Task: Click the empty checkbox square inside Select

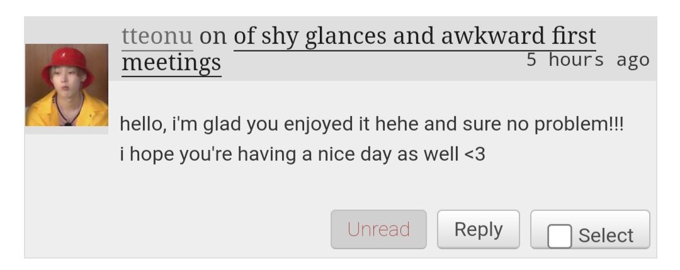Action: click(x=560, y=236)
